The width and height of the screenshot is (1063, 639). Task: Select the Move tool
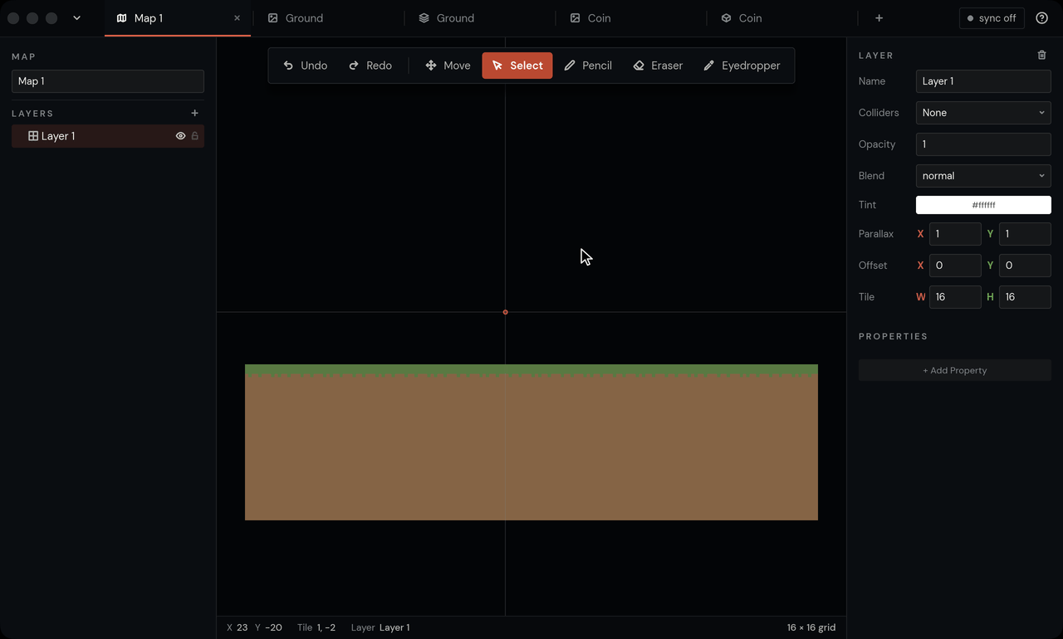point(448,66)
